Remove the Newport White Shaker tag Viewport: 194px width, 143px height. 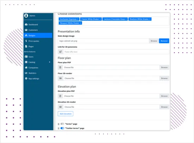(x=80, y=23)
